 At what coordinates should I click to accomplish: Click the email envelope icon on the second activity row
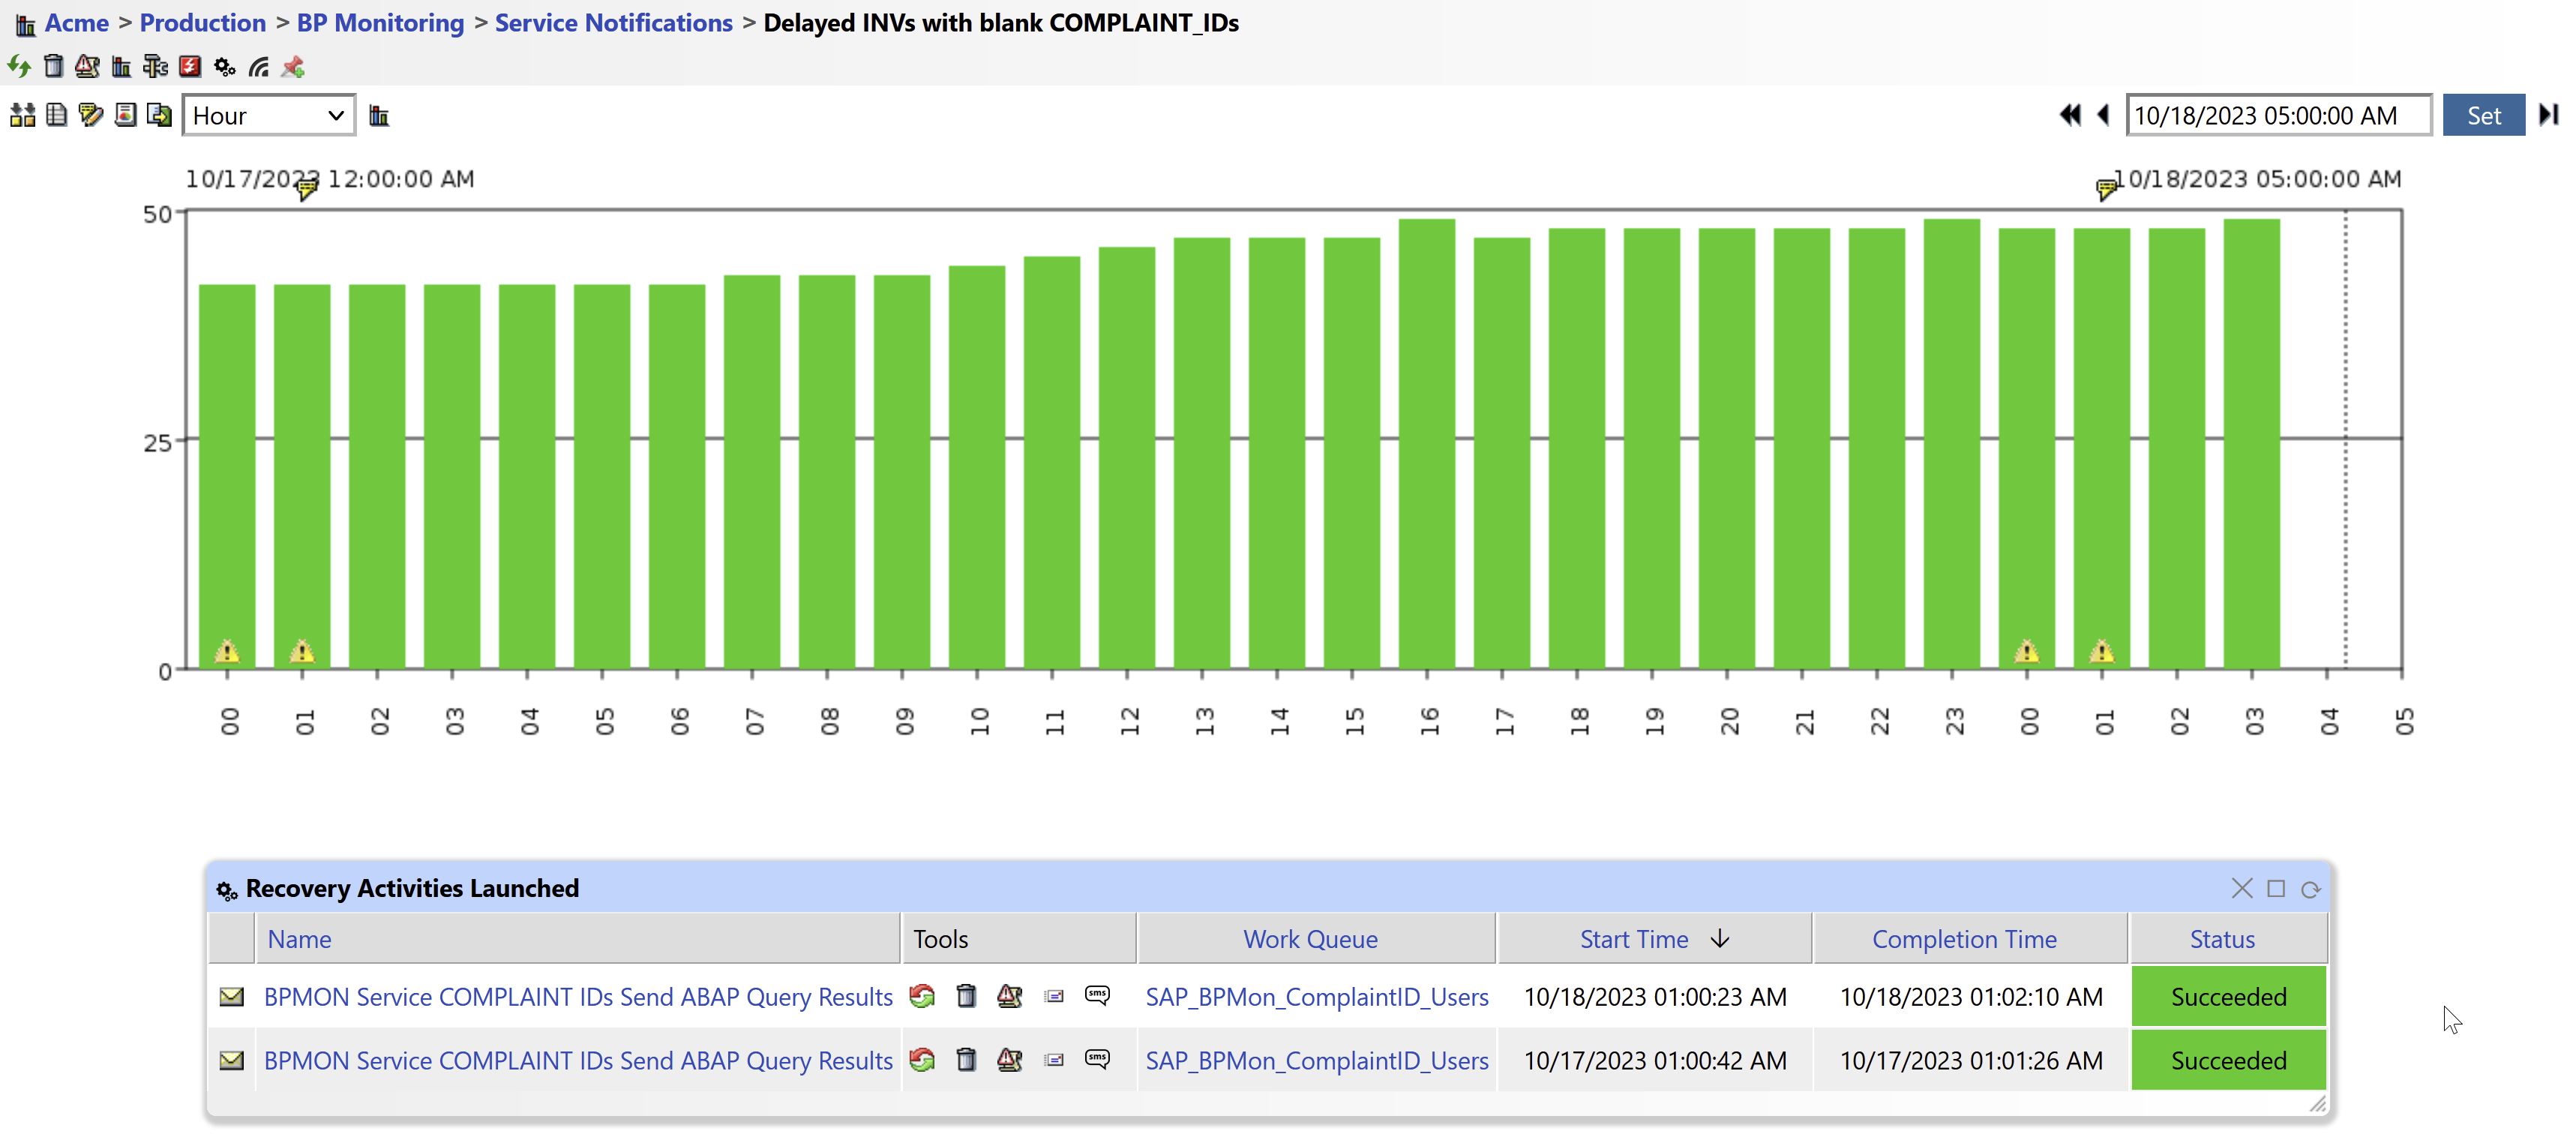click(231, 1060)
